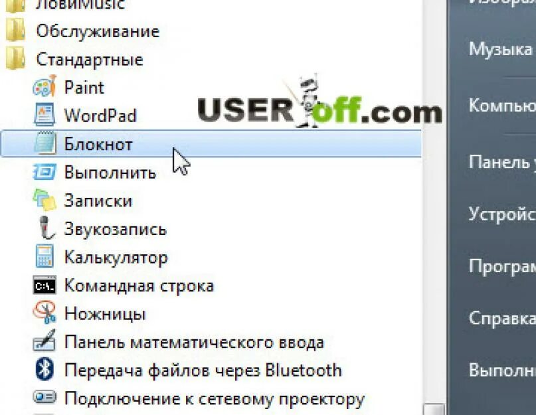Open the Ножницы snipping tool icon
This screenshot has width=536, height=415.
click(45, 312)
